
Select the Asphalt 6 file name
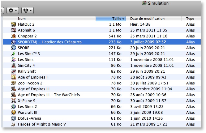pyautogui.click(x=26, y=30)
